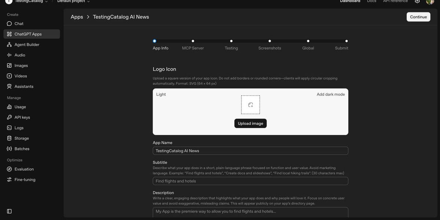Click the Audio waveform icon
The height and width of the screenshot is (220, 440).
click(10, 55)
